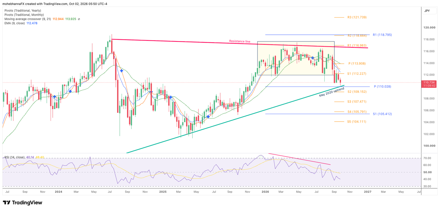Click the RSI value 40.14

click(x=30, y=157)
